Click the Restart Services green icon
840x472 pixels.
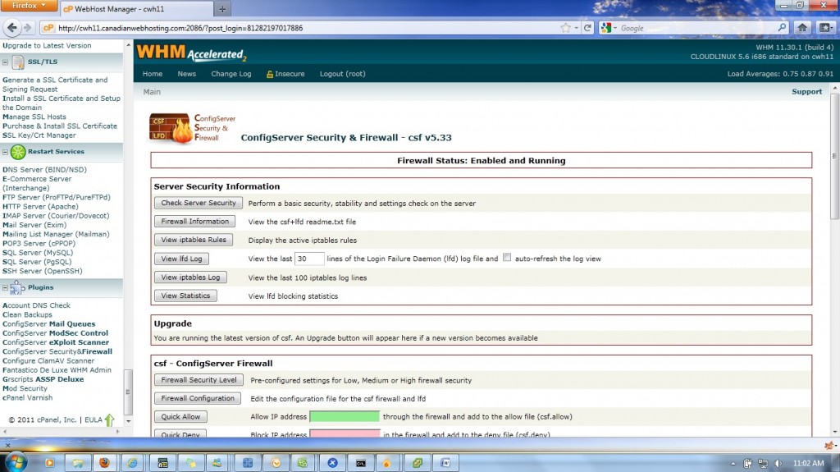click(18, 152)
